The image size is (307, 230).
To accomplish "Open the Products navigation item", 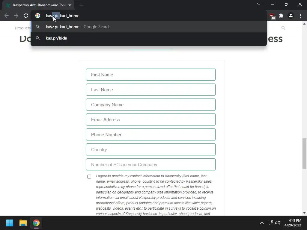I will (x=23, y=28).
